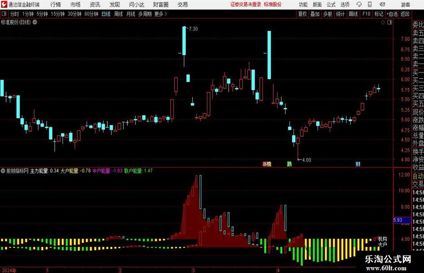Click the F10 company info button
424x273 pixels.
point(367,14)
